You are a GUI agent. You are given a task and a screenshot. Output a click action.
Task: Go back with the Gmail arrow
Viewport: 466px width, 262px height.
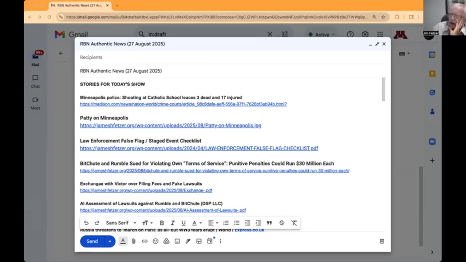coord(61,53)
